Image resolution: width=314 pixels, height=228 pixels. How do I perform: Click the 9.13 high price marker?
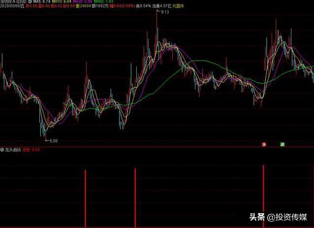(x=165, y=12)
